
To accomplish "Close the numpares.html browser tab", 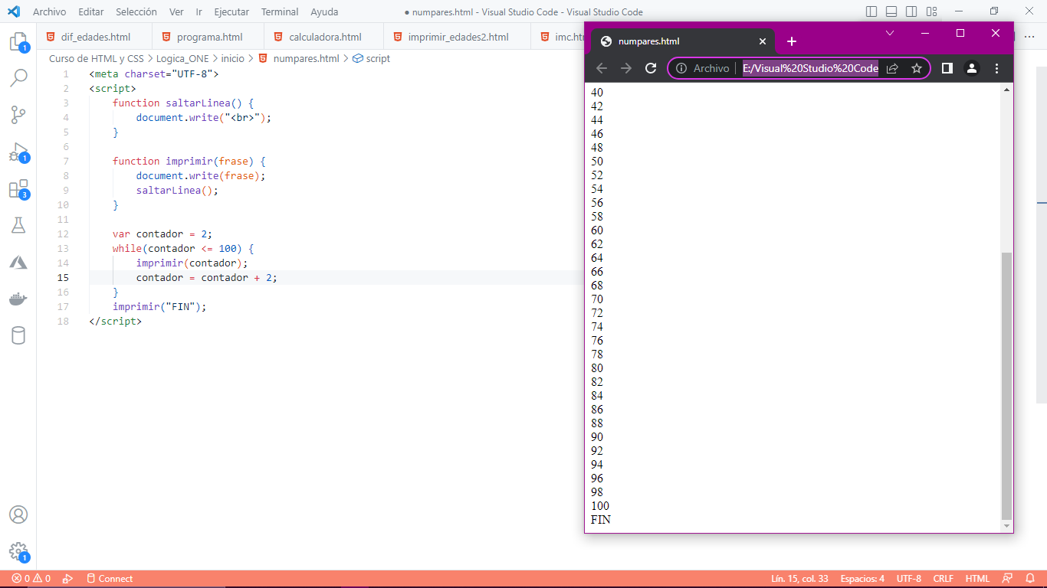I will [763, 41].
